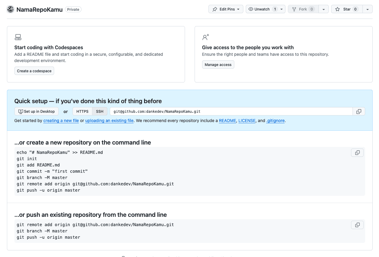
Task: Follow the README link
Action: coord(227,121)
